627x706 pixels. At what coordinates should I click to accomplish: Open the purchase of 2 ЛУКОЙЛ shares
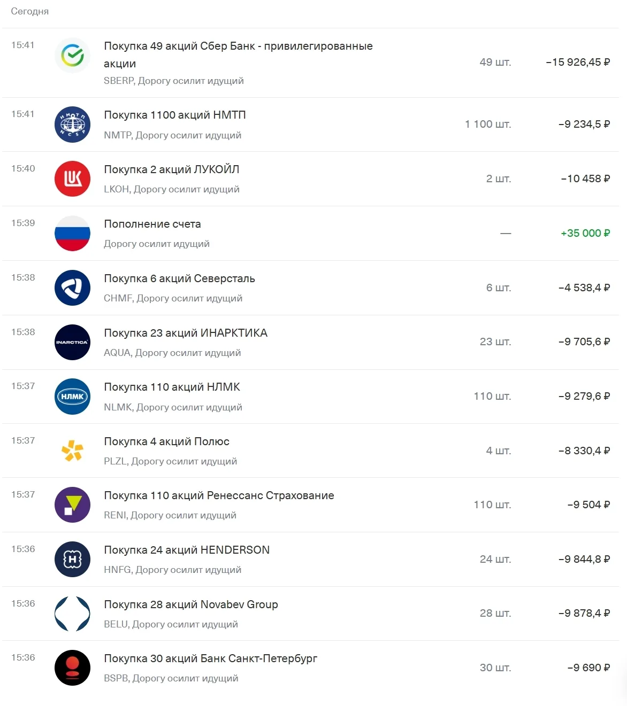[310, 179]
